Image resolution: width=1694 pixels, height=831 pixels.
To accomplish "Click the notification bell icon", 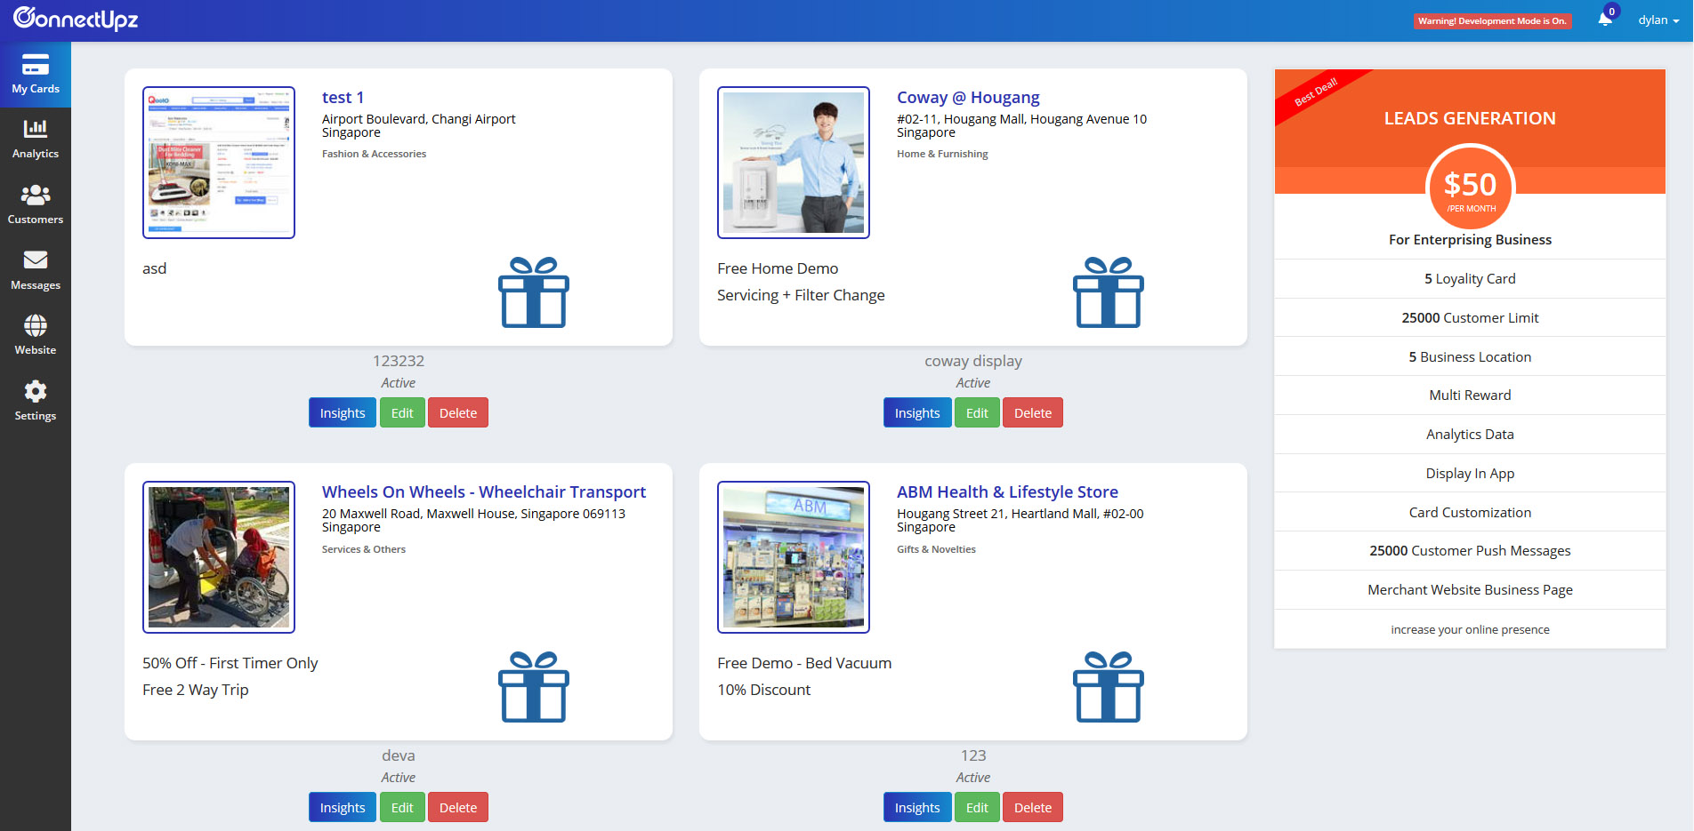I will [x=1605, y=20].
